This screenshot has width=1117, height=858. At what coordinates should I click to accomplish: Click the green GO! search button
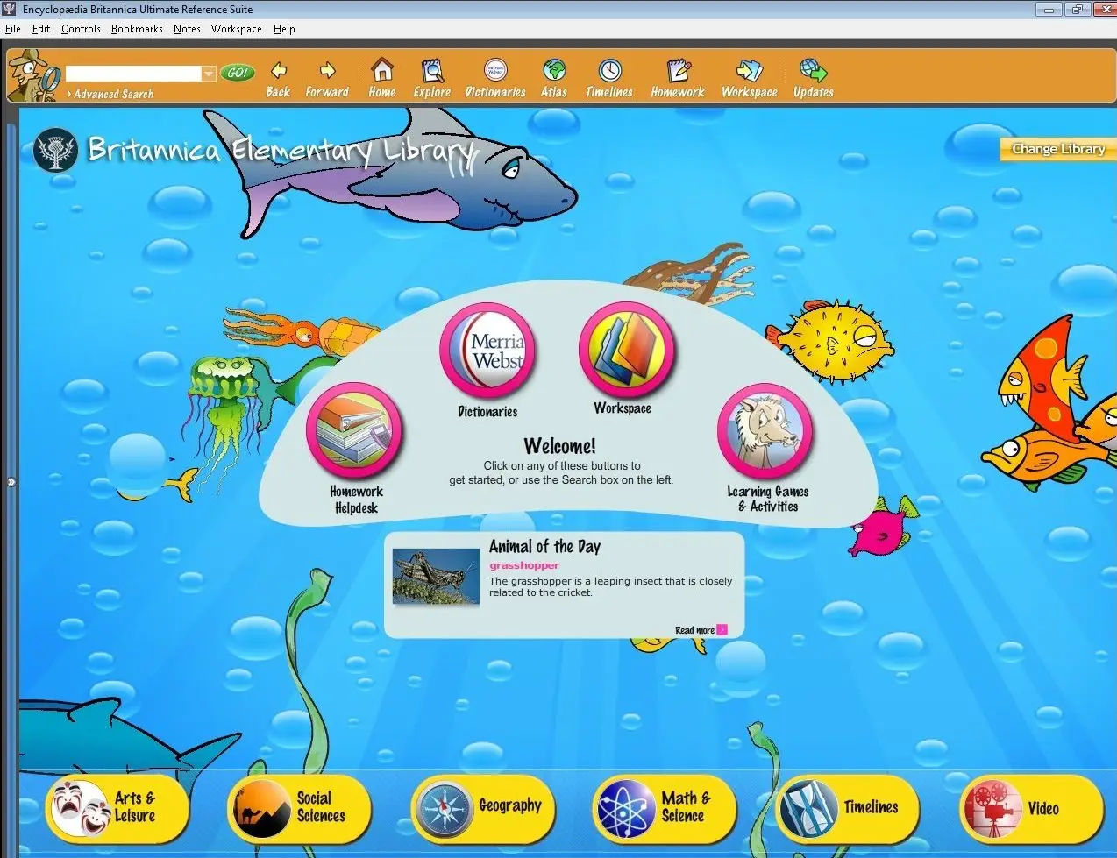(x=238, y=73)
